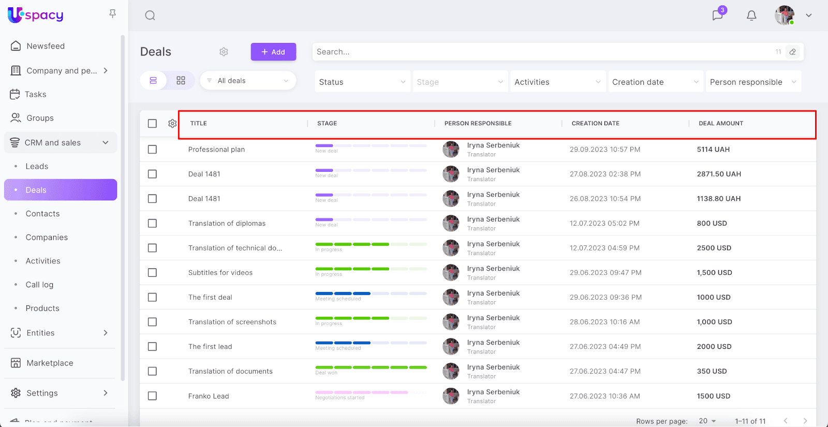Open the Translation of diplomas deal
The width and height of the screenshot is (828, 427).
click(x=227, y=224)
